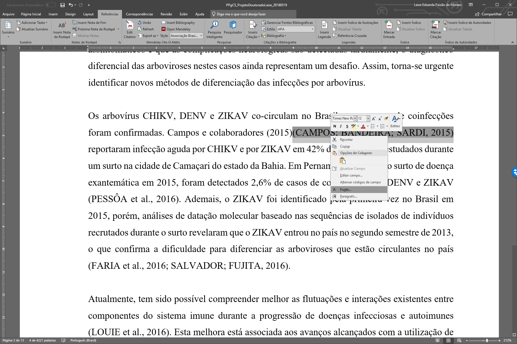
Task: Click bullet list icon in mini toolbar
Action: 373,126
